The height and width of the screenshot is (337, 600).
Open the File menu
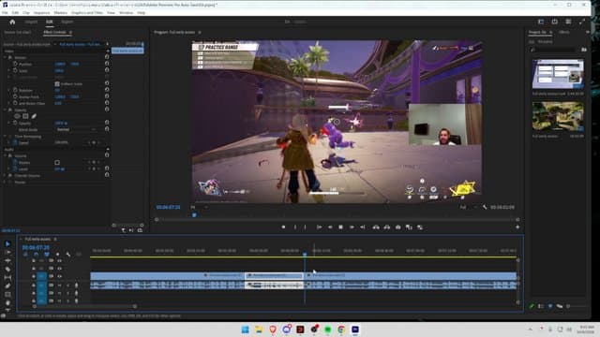(5, 12)
